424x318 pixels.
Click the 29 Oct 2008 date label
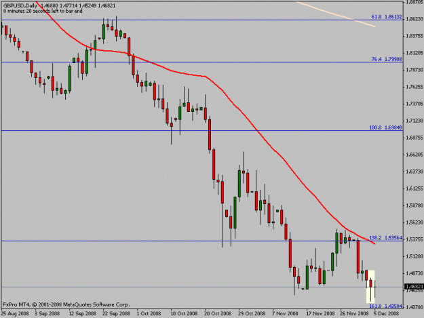point(252,313)
